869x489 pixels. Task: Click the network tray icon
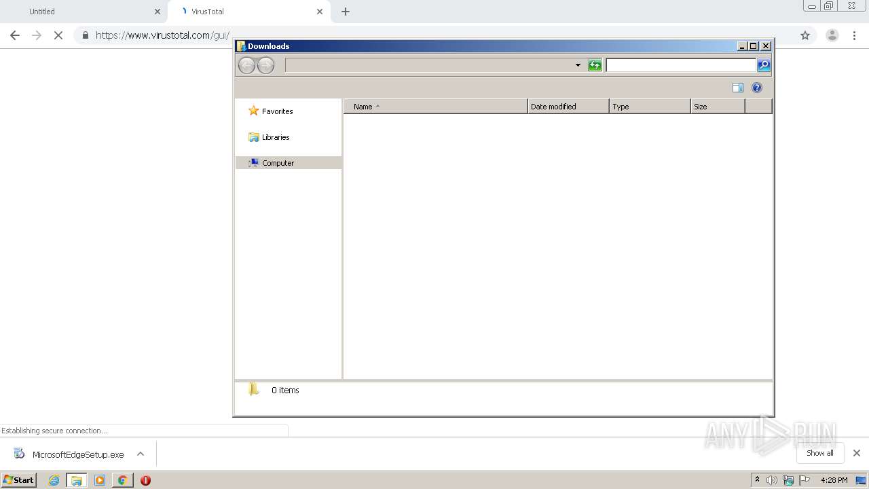(788, 480)
